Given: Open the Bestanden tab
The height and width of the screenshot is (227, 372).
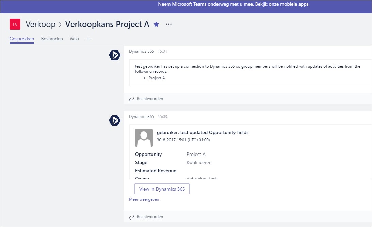Looking at the screenshot, I should 52,39.
